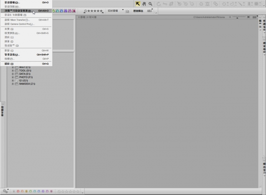Select the Crop tool
The width and height of the screenshot is (266, 195).
pyautogui.click(x=171, y=4)
